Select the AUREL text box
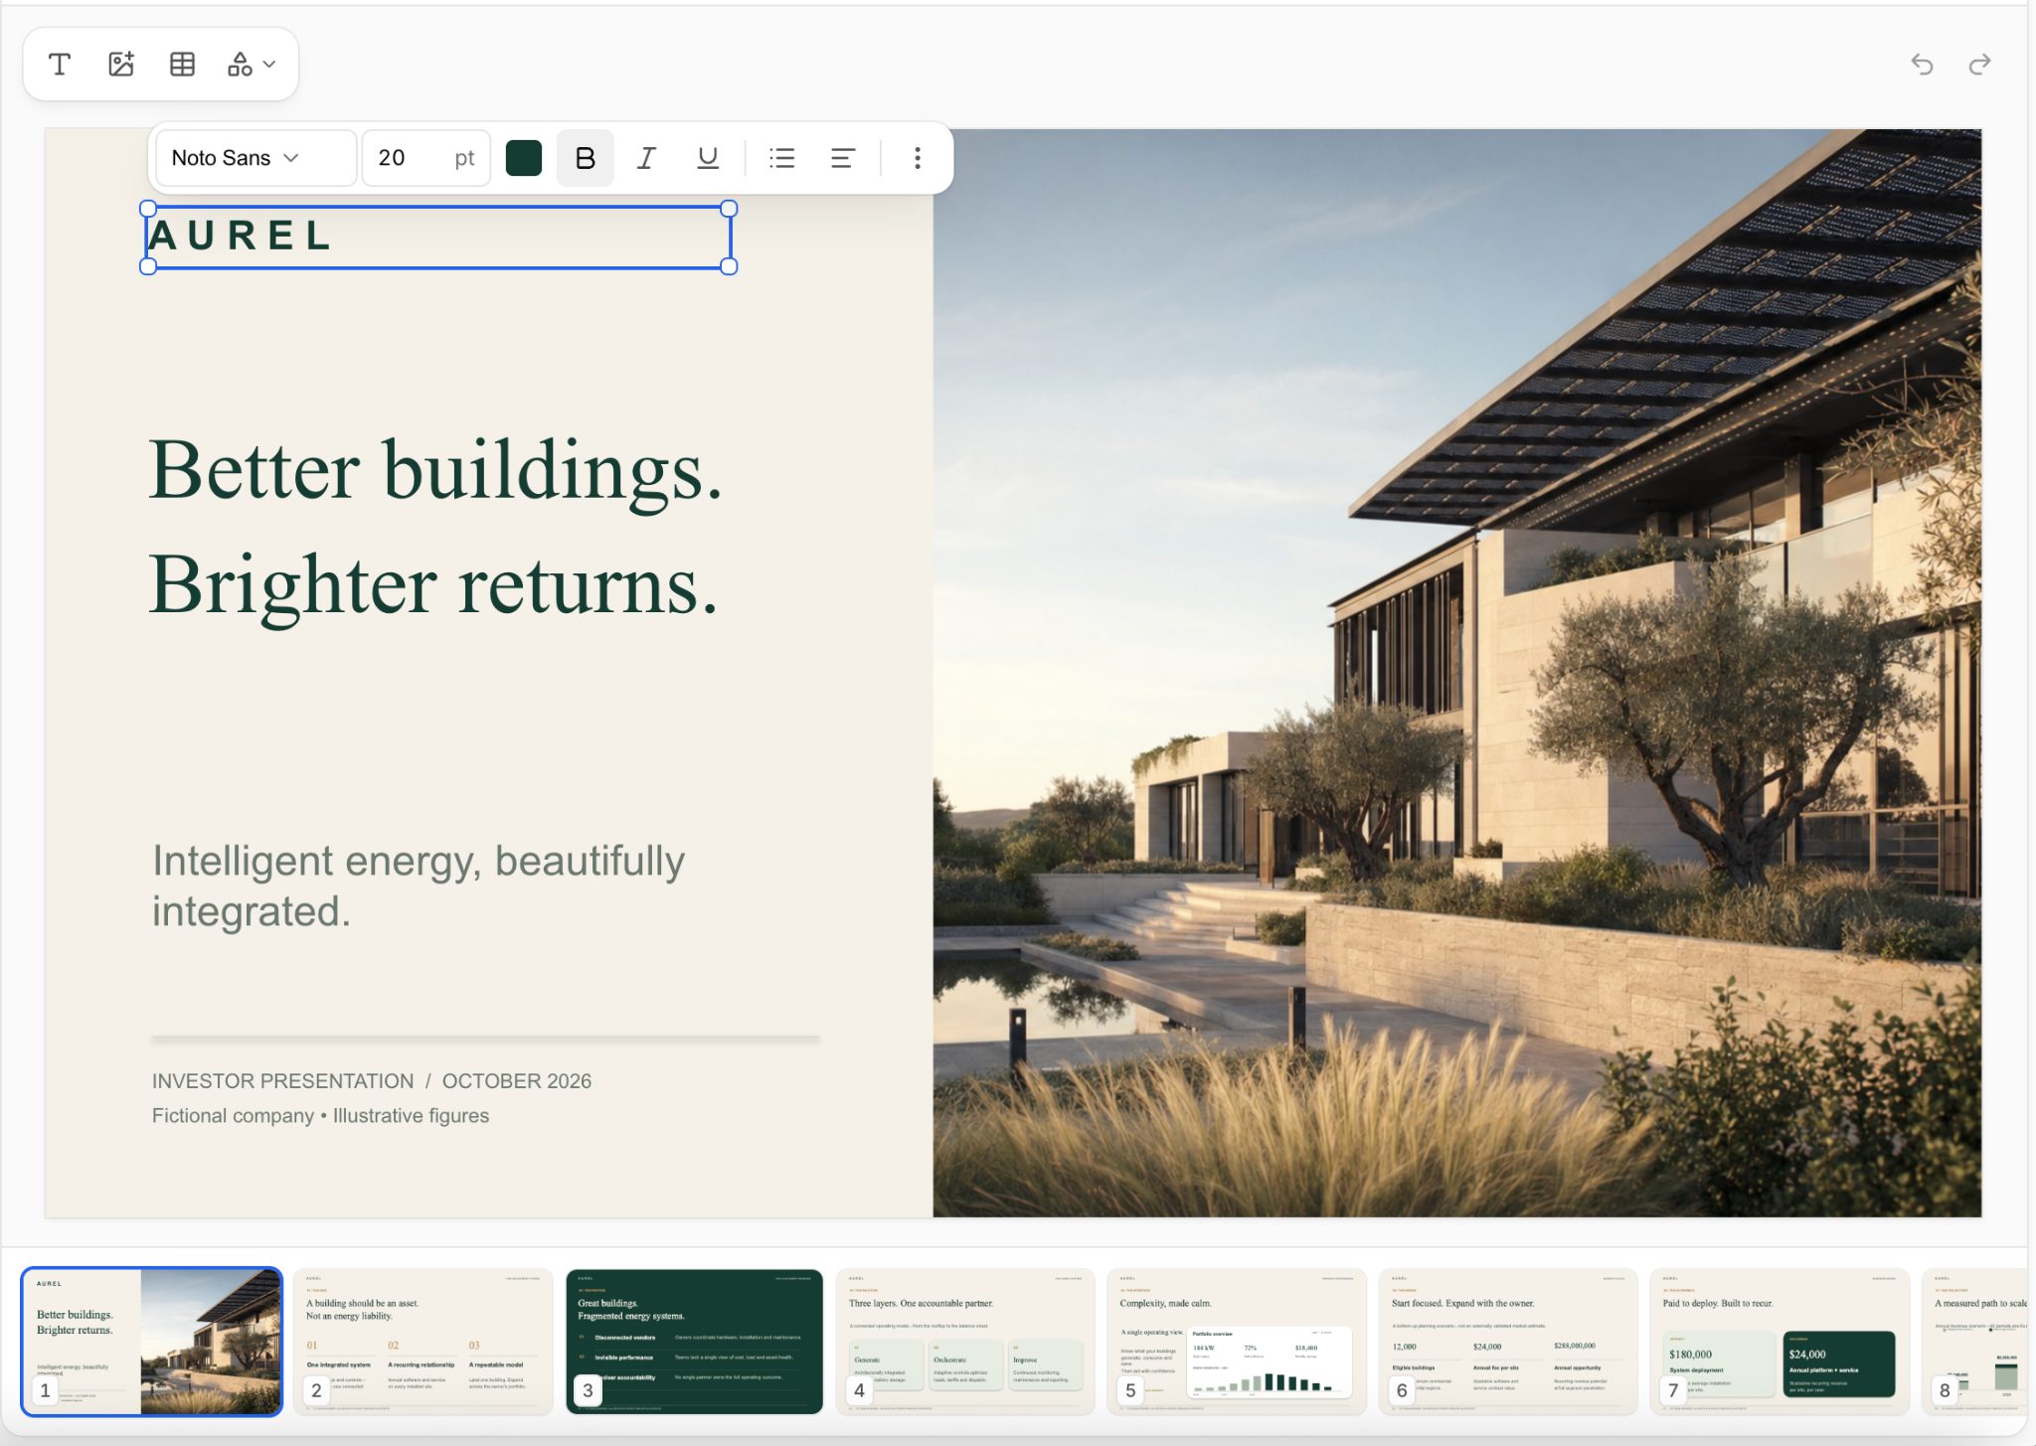The image size is (2036, 1446). tap(438, 238)
